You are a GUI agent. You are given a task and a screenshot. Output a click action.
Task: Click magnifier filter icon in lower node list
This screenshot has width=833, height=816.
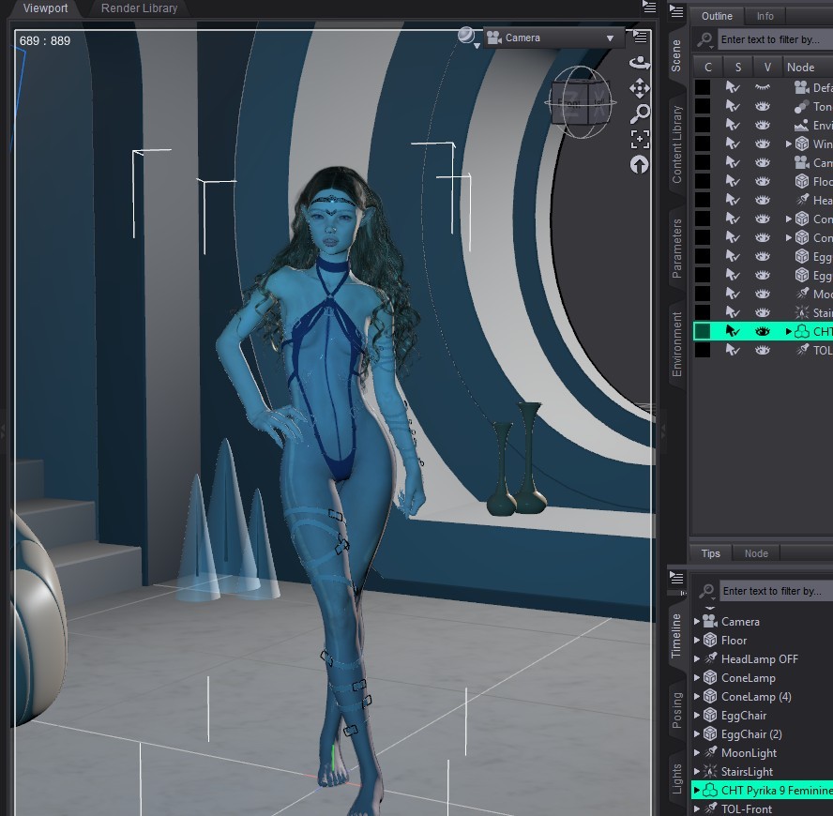tap(706, 591)
